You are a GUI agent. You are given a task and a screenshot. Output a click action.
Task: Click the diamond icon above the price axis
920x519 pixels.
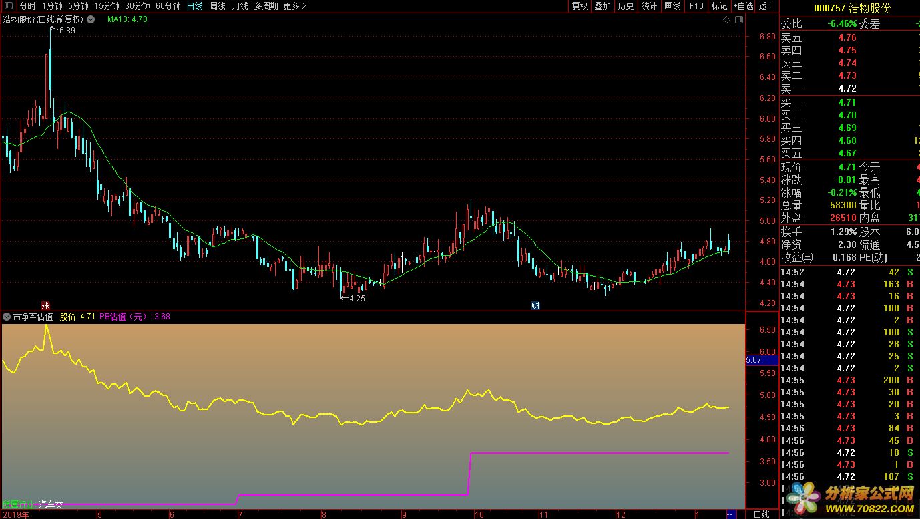[x=726, y=20]
